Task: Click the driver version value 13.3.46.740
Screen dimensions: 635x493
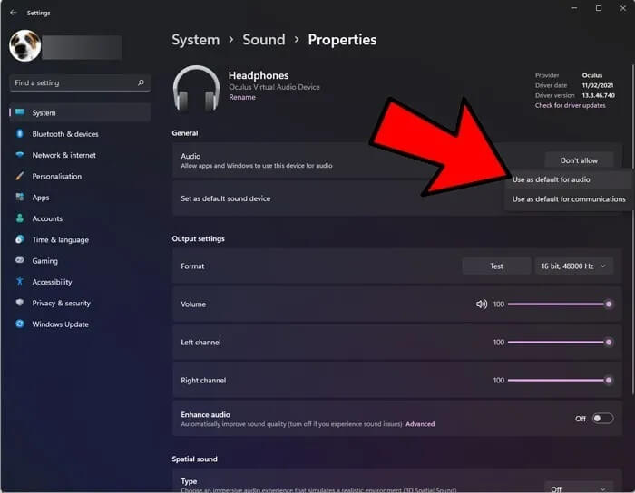Action: coord(598,95)
